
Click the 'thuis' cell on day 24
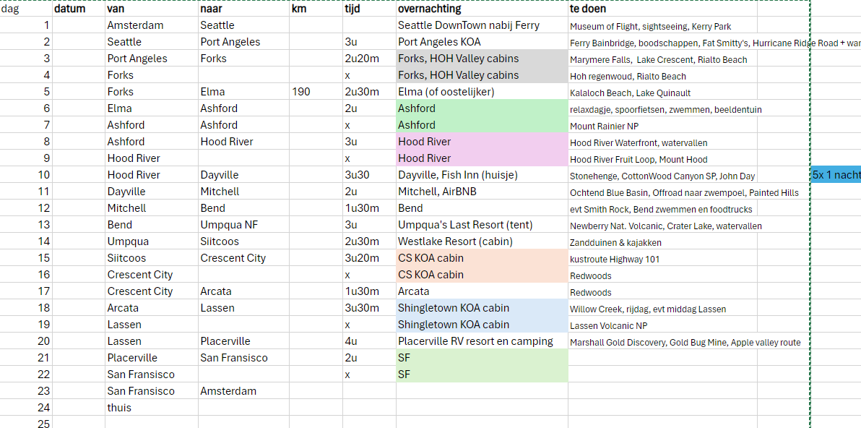[151, 408]
